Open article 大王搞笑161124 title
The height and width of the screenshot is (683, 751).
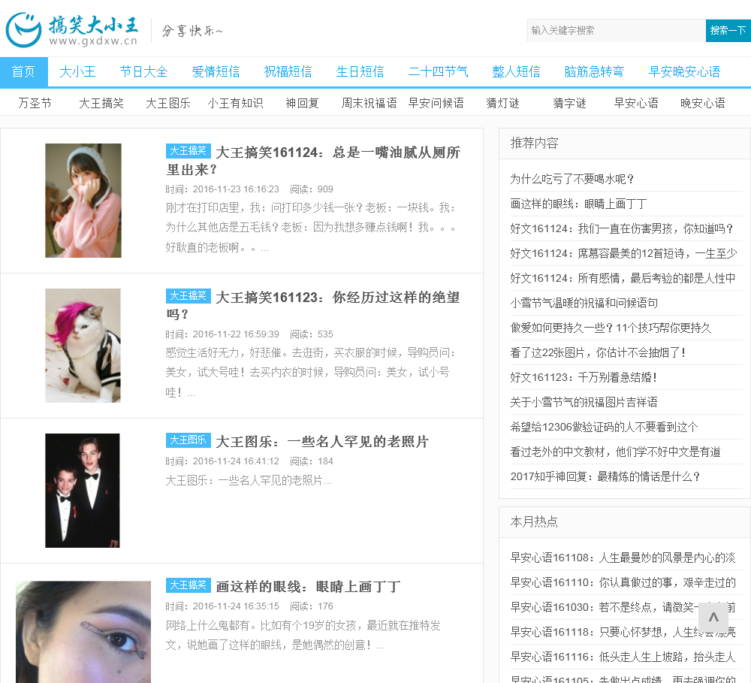click(313, 161)
